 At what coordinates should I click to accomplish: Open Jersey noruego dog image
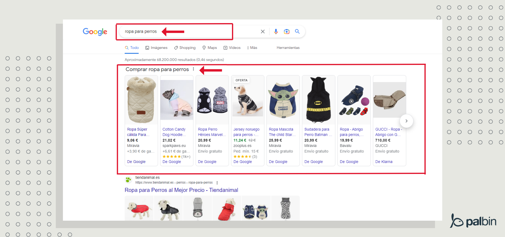point(248,100)
